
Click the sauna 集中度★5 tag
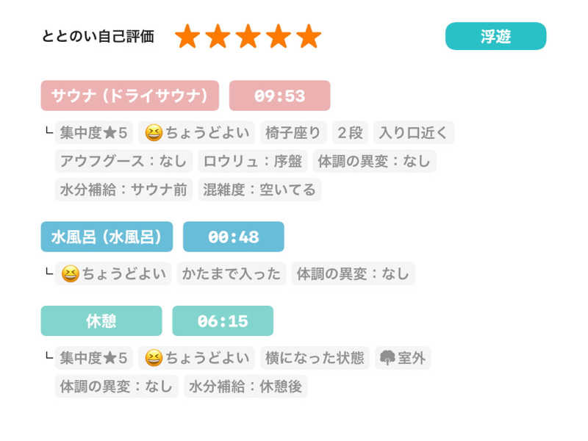click(94, 133)
